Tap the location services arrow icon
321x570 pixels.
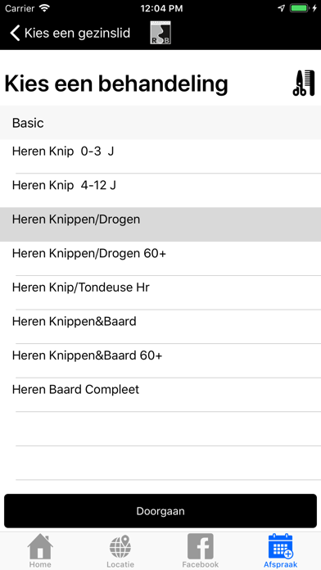[281, 8]
